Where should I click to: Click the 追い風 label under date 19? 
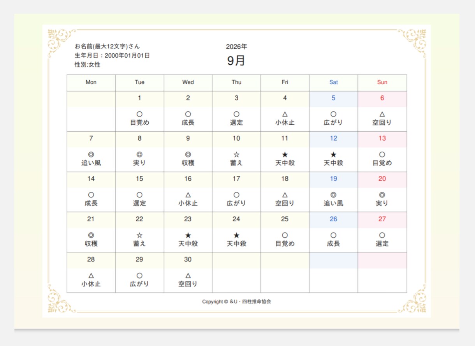(333, 203)
